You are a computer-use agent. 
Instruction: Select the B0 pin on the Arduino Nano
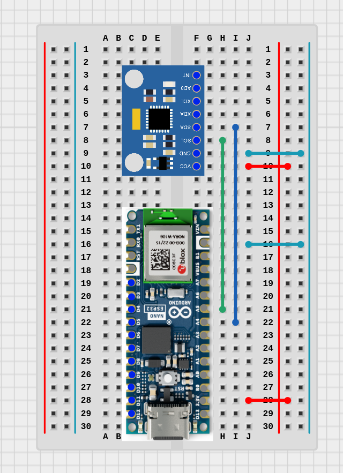point(204,387)
